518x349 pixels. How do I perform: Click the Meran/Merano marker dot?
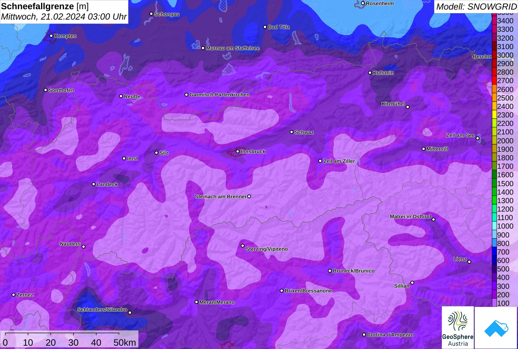[196, 302]
